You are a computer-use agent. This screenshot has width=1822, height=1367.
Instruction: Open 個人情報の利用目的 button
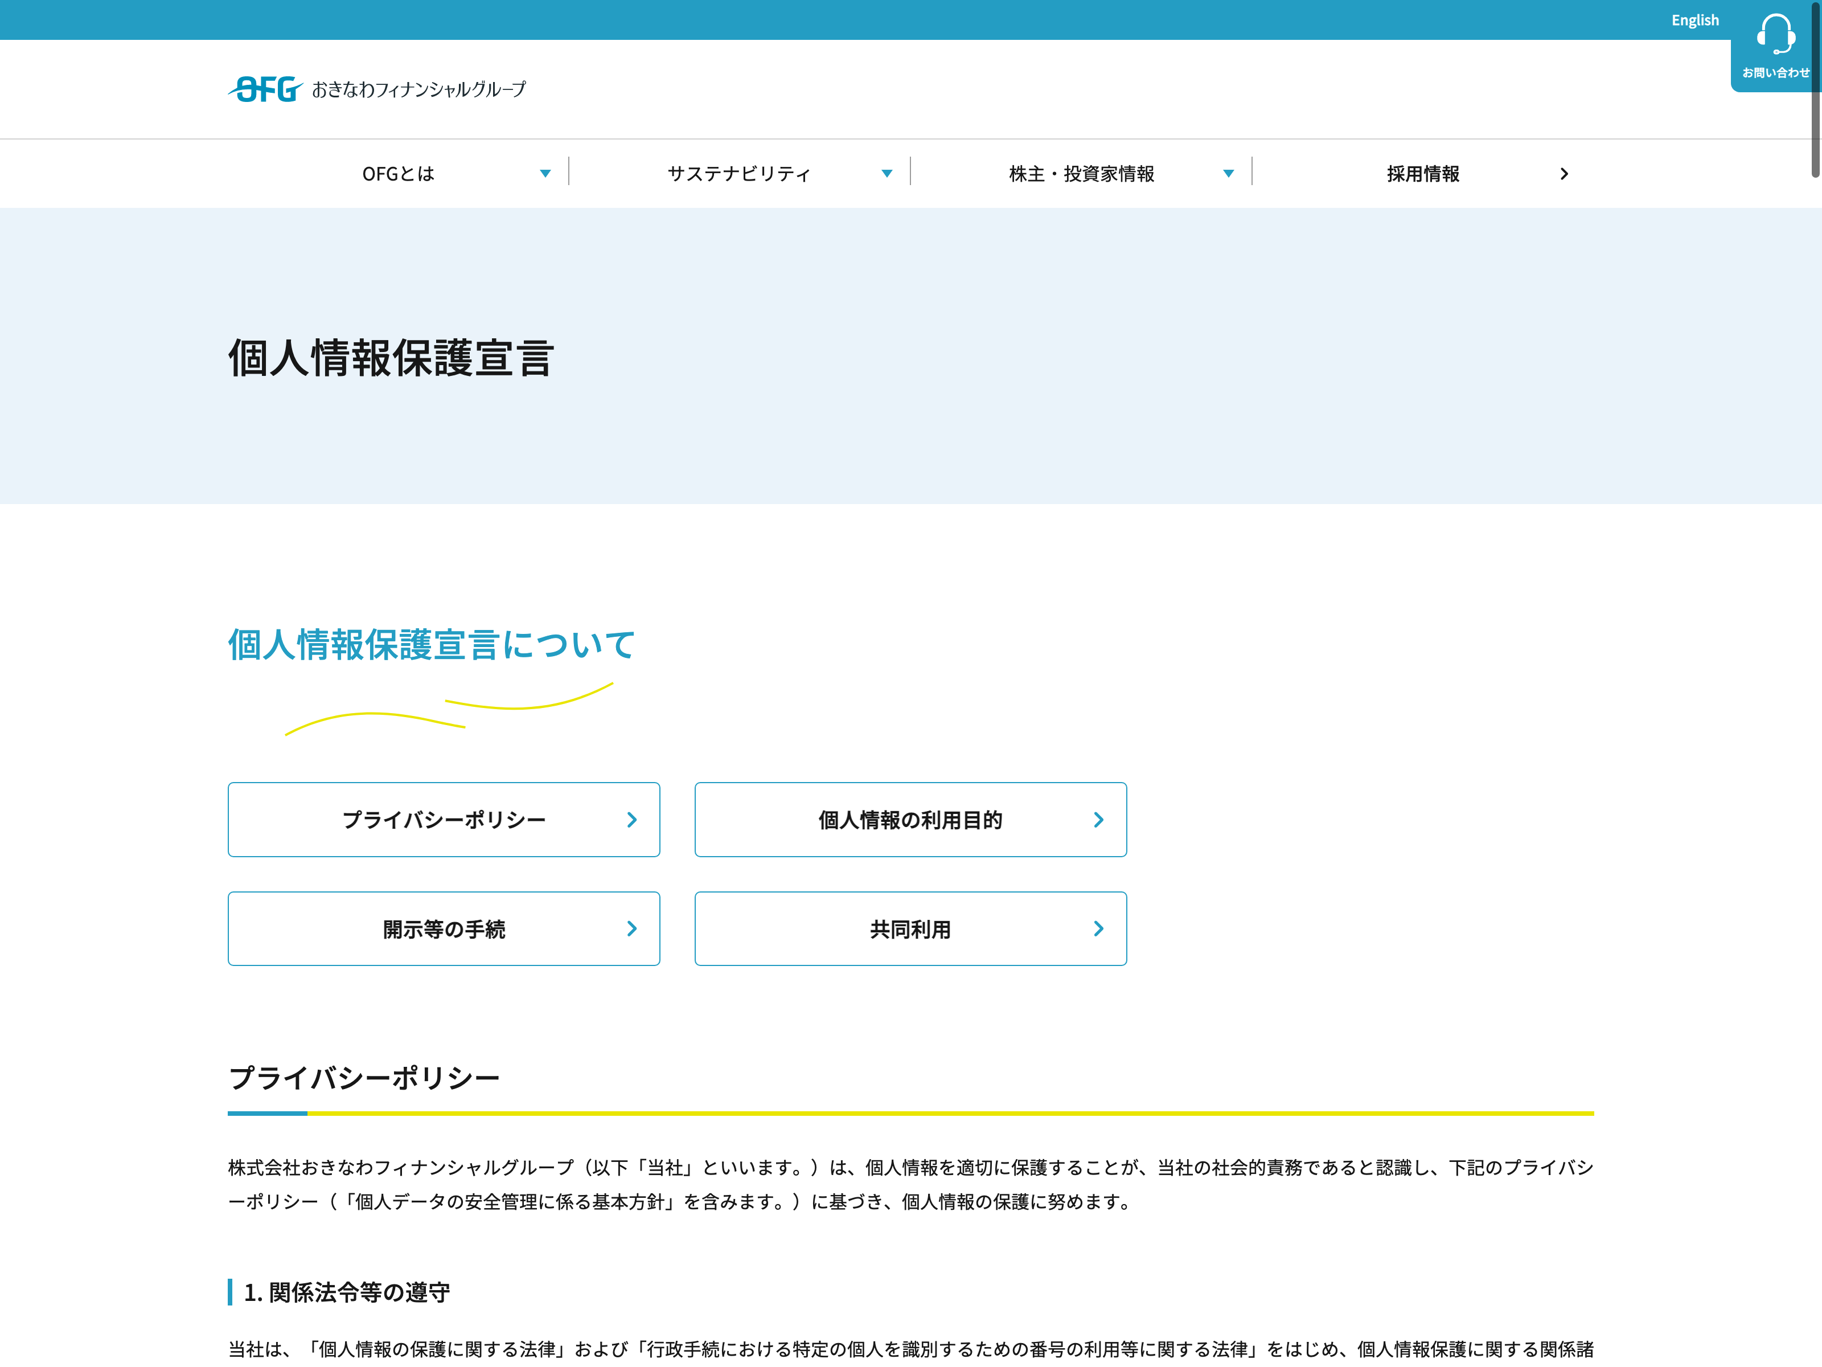point(909,820)
